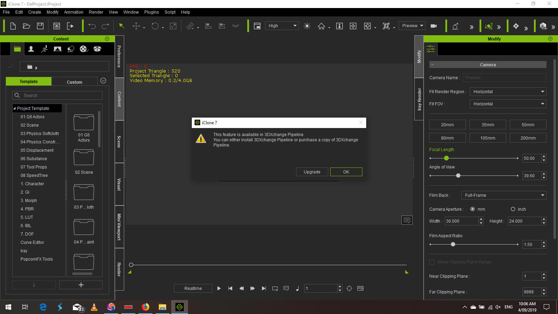The height and width of the screenshot is (314, 558).
Task: Click the Open Project folder icon
Action: pyautogui.click(x=27, y=26)
